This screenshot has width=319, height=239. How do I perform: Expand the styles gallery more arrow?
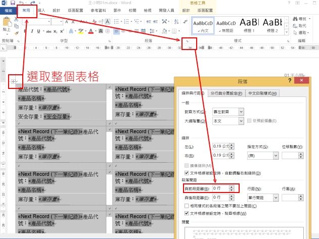pos(287,32)
